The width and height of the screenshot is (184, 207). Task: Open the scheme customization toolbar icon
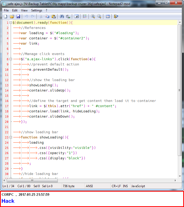tap(108, 16)
